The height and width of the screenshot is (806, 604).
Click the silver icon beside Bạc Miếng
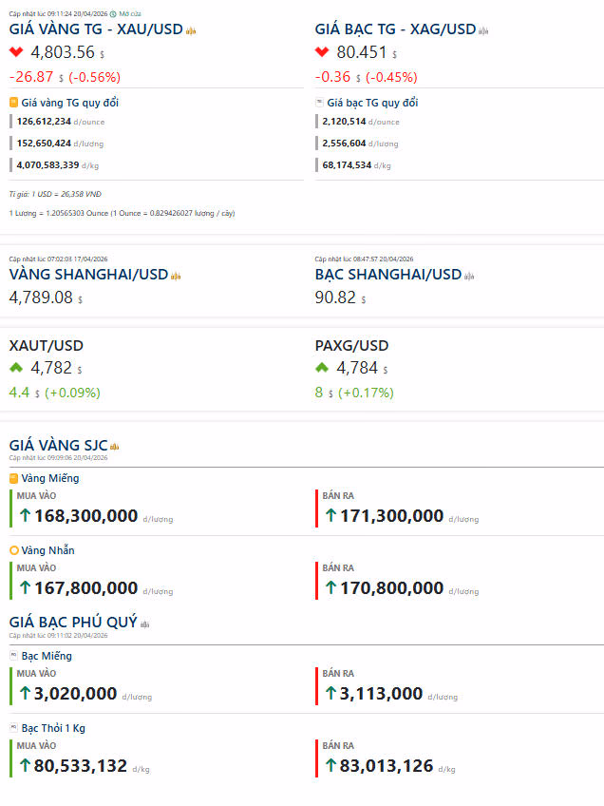(x=13, y=656)
